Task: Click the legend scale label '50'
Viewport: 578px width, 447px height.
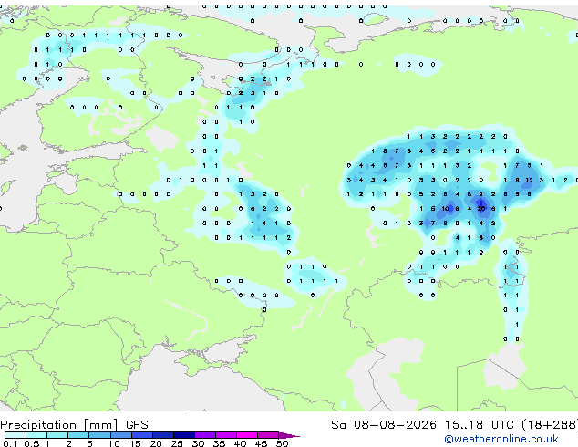Action: (282, 443)
